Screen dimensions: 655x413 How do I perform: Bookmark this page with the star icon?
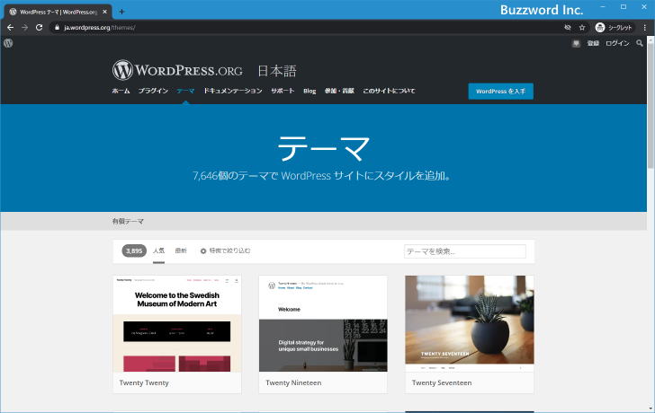pyautogui.click(x=582, y=28)
